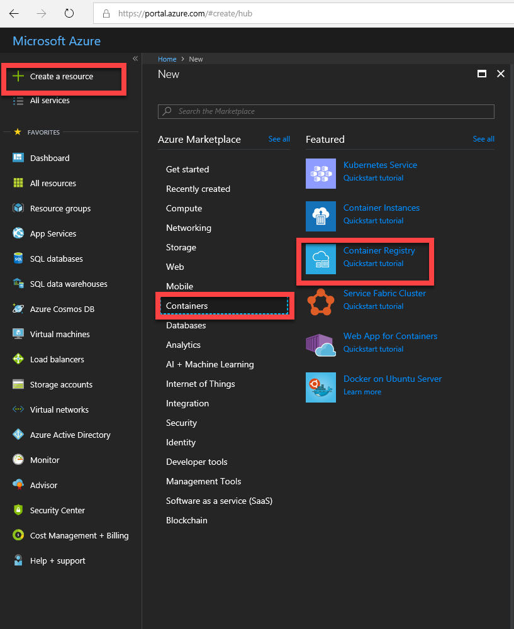The image size is (514, 629).
Task: Select the Blockchain category
Action: pyautogui.click(x=187, y=520)
